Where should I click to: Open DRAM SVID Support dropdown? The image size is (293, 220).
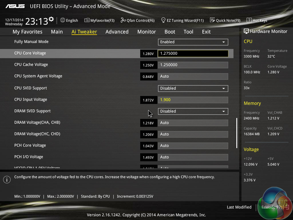[x=193, y=111]
